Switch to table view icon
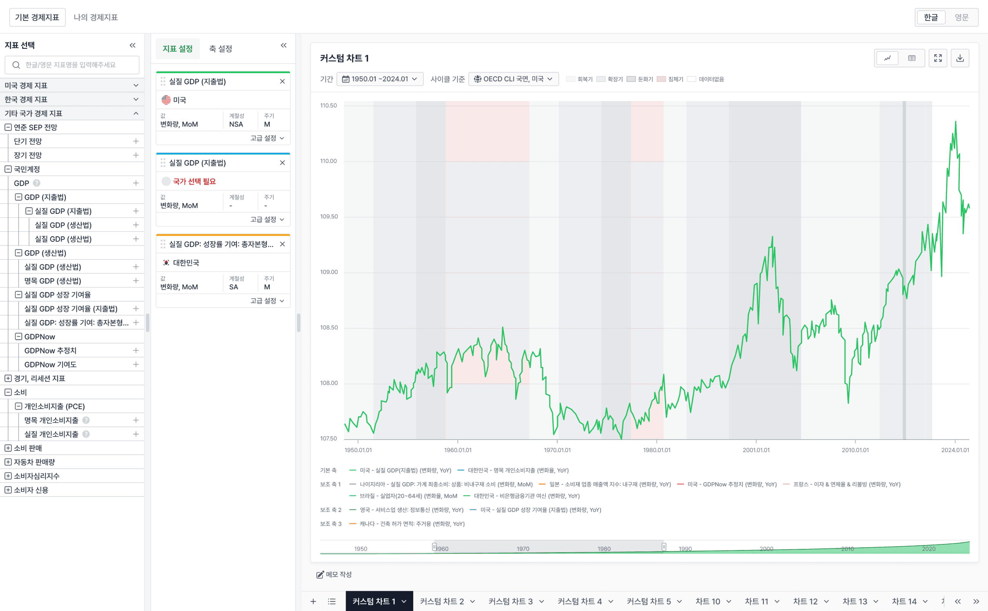The width and height of the screenshot is (988, 611). pos(912,58)
